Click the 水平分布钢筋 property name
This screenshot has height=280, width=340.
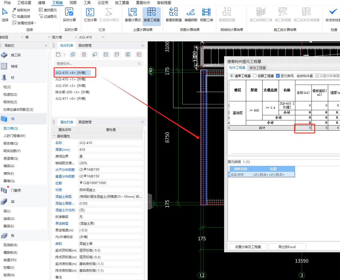65,170
